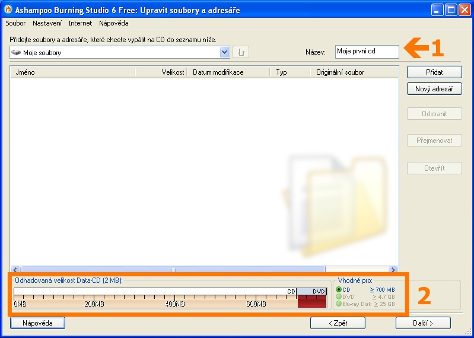Click the disc size capacity bar

(170, 298)
